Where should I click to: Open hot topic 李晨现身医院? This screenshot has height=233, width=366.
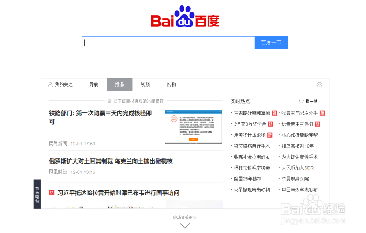pos(295,179)
